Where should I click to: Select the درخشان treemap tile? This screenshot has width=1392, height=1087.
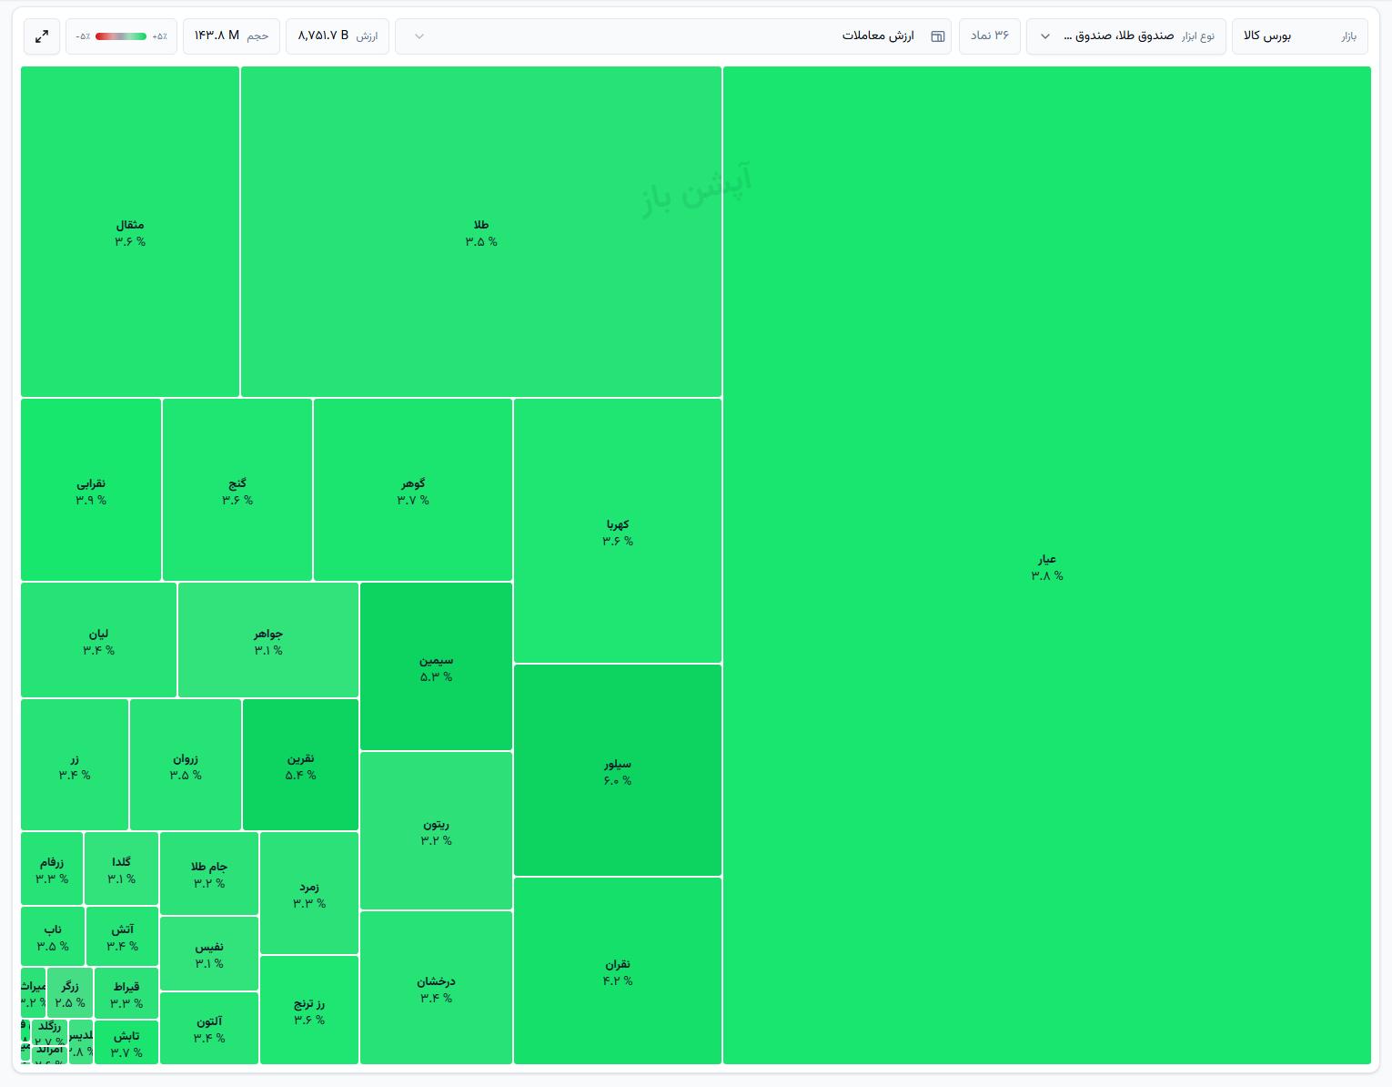[436, 989]
